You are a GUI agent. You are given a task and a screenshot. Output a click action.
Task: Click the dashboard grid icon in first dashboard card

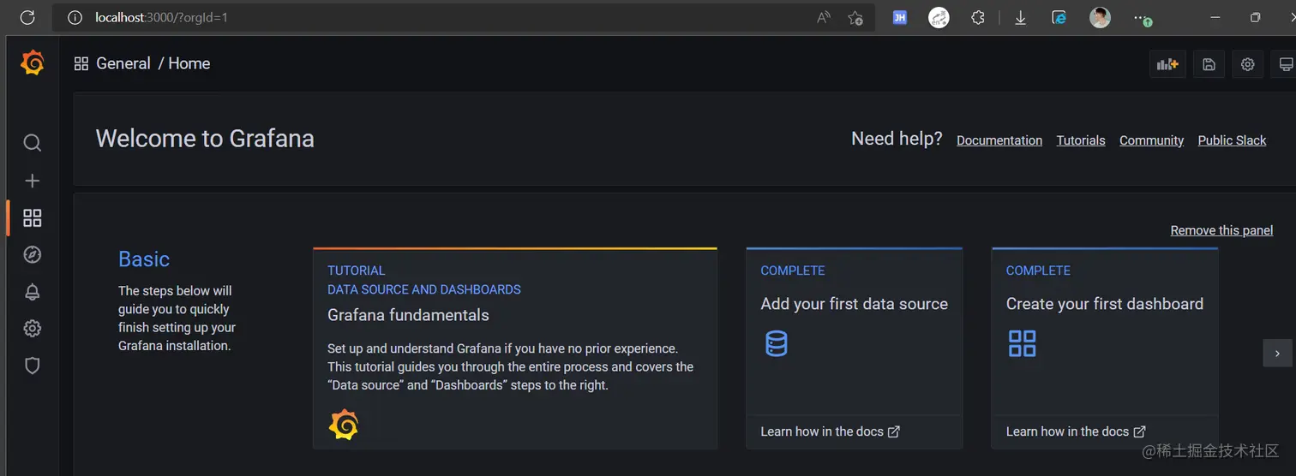[1022, 343]
